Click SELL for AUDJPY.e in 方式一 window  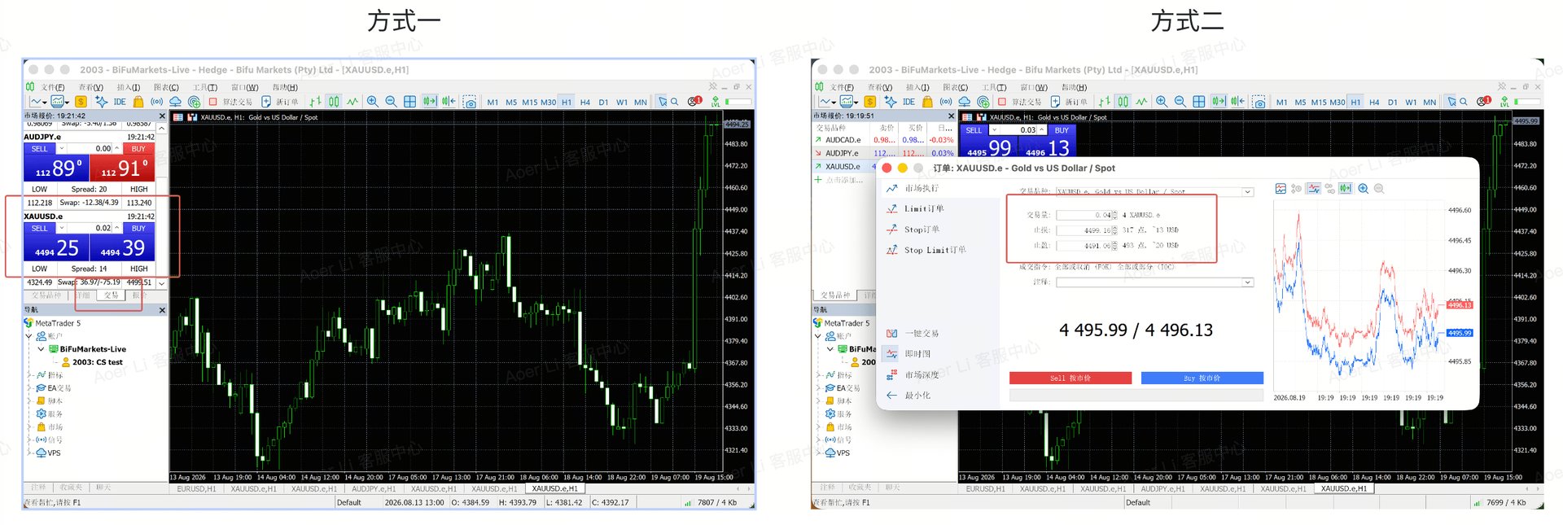(57, 163)
